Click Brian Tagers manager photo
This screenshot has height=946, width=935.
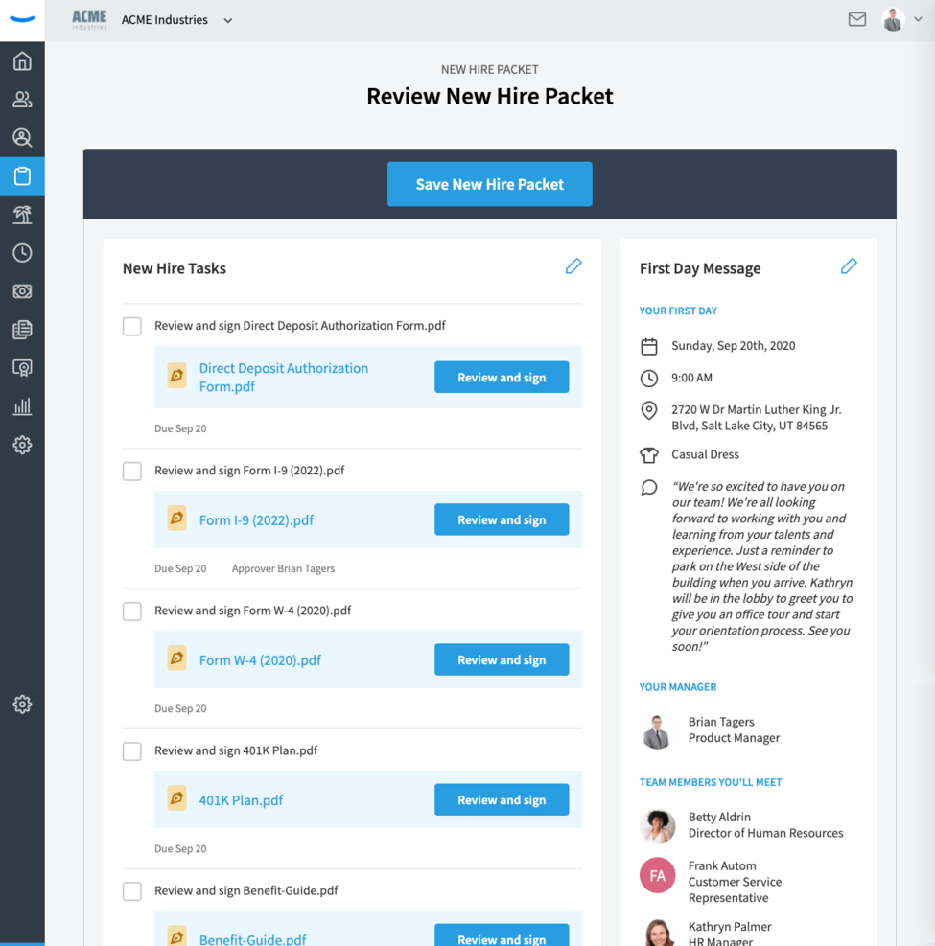(657, 730)
